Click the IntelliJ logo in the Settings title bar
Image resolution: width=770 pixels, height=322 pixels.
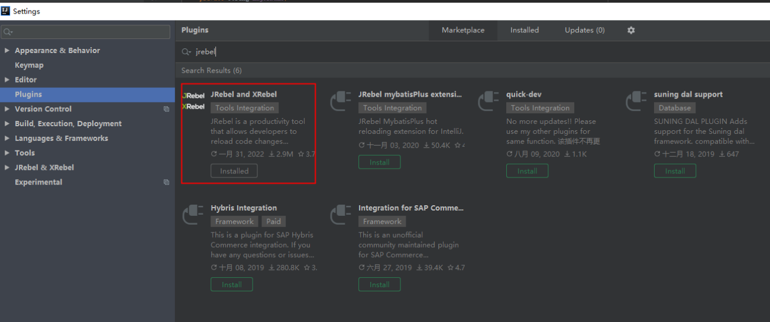coord(6,11)
